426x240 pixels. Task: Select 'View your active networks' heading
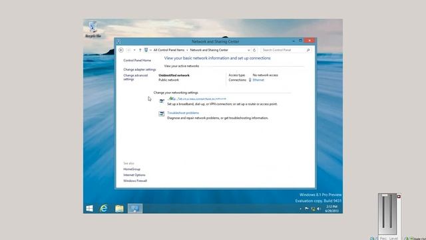point(182,66)
